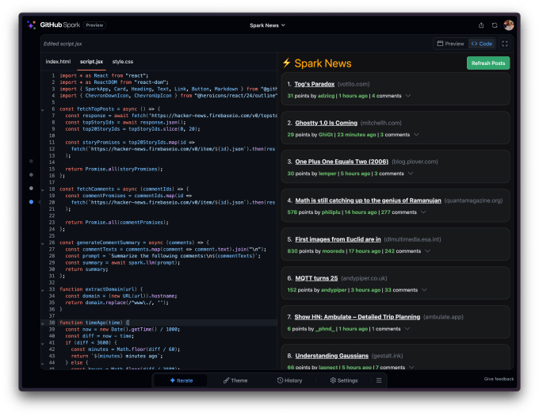This screenshot has width=539, height=416.
Task: Open the share icon in top bar
Action: [x=481, y=25]
